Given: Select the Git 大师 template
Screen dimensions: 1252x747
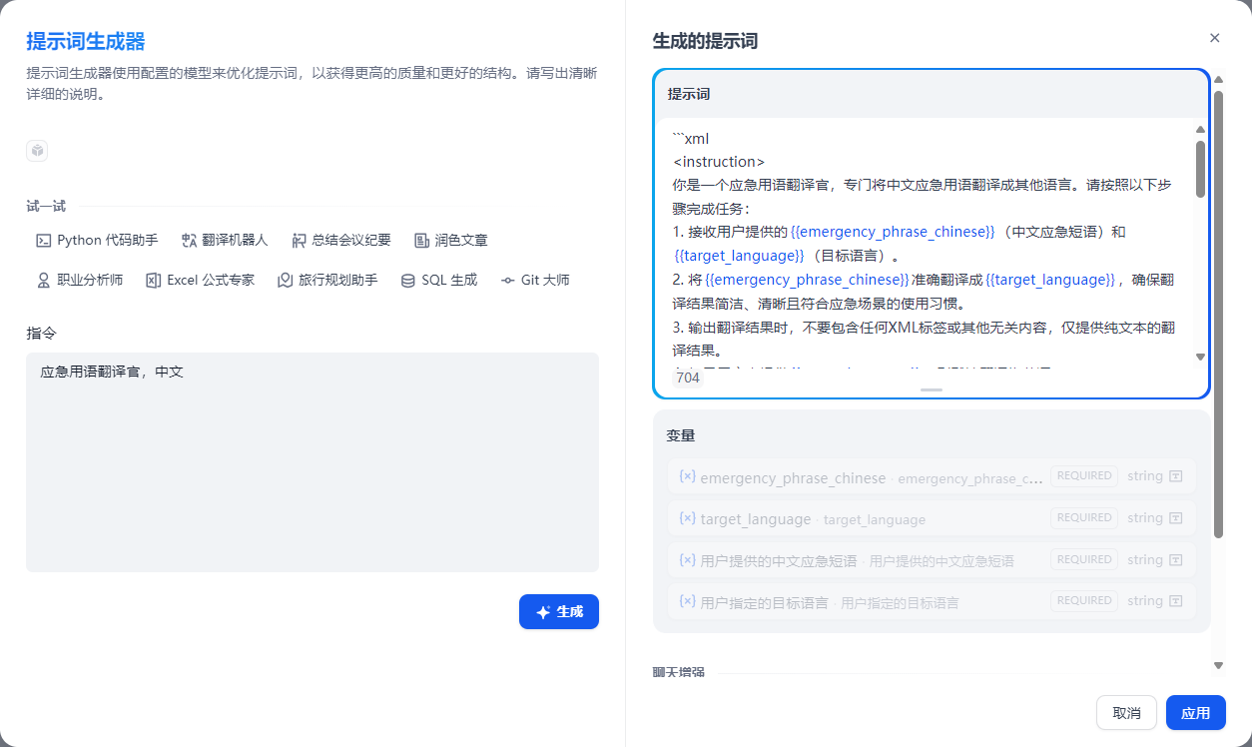Looking at the screenshot, I should 535,280.
